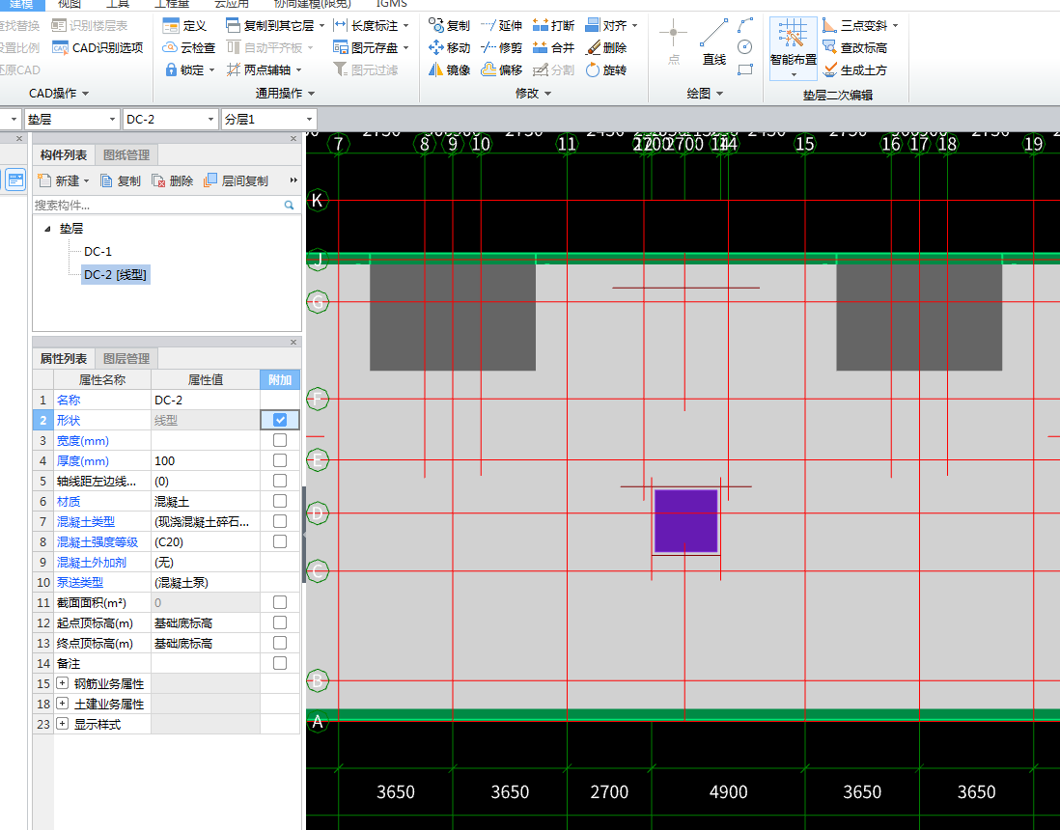Click the 生成土方 generate earthwork tool
1060x830 pixels.
[854, 69]
